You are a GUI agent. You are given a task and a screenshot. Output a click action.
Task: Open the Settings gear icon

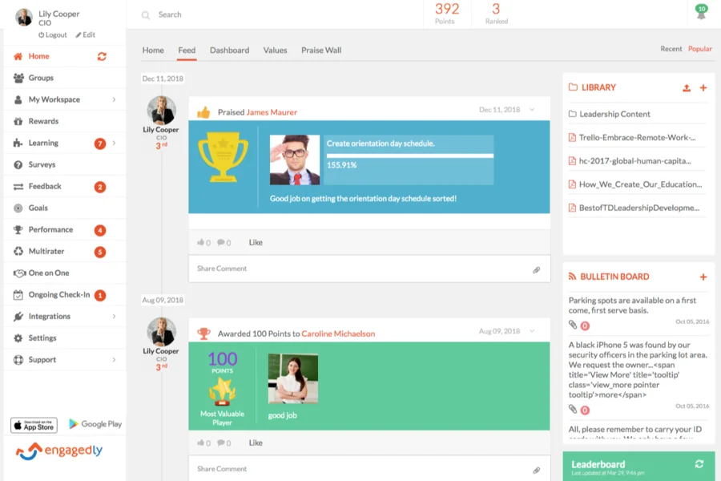[18, 338]
